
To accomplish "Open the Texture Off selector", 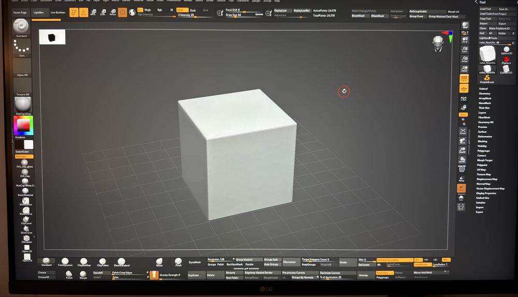I will [x=22, y=86].
